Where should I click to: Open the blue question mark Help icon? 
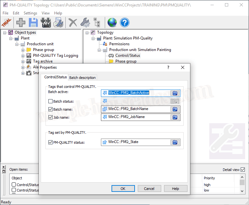124,23
